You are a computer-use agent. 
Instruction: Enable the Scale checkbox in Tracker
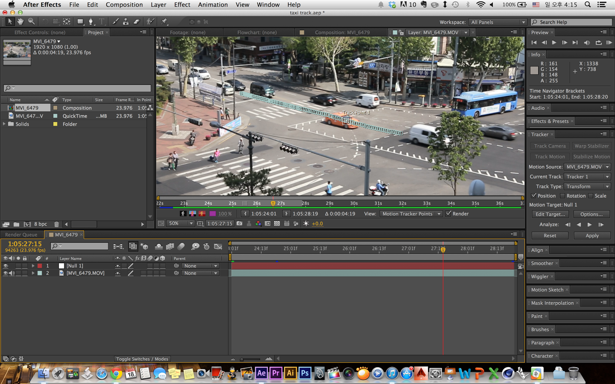pos(591,196)
